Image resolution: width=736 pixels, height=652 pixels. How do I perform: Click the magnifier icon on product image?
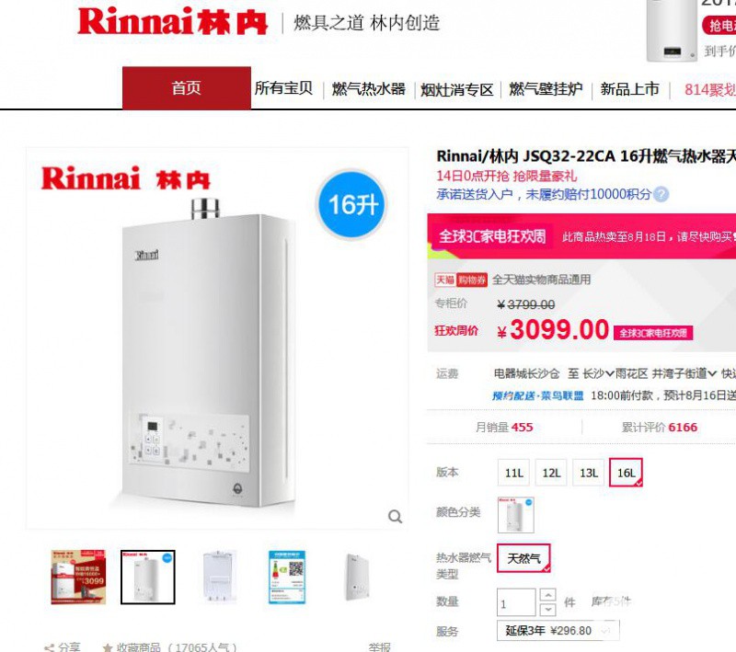396,517
